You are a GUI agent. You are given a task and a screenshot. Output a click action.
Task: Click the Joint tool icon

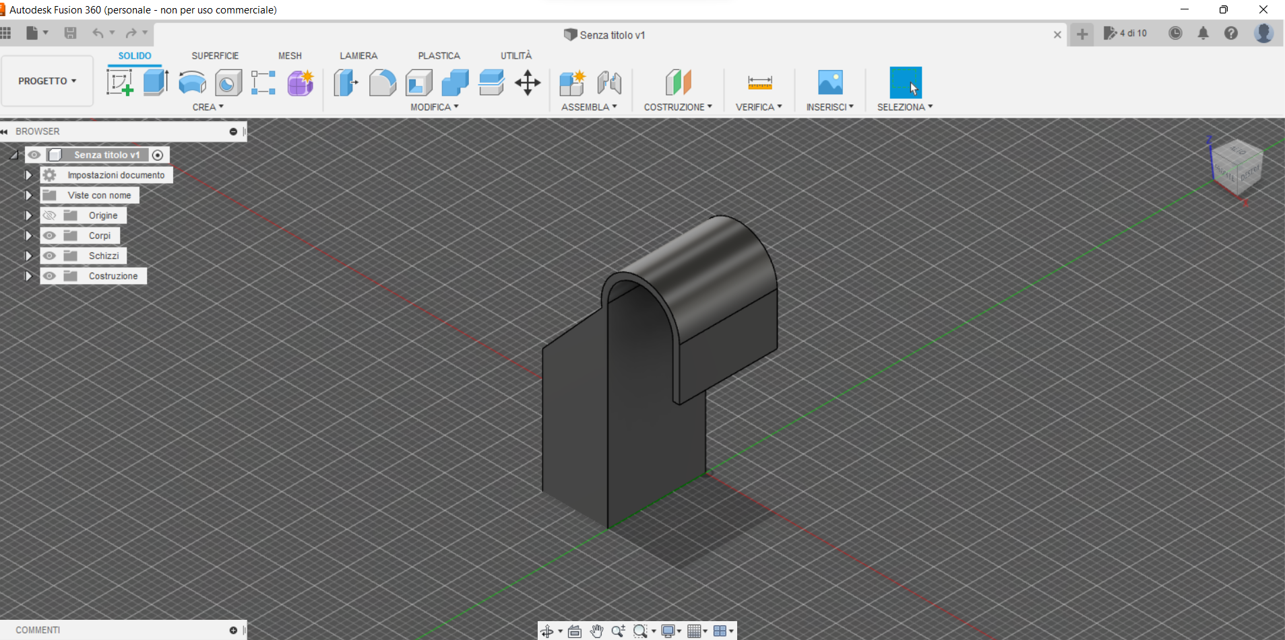click(609, 83)
